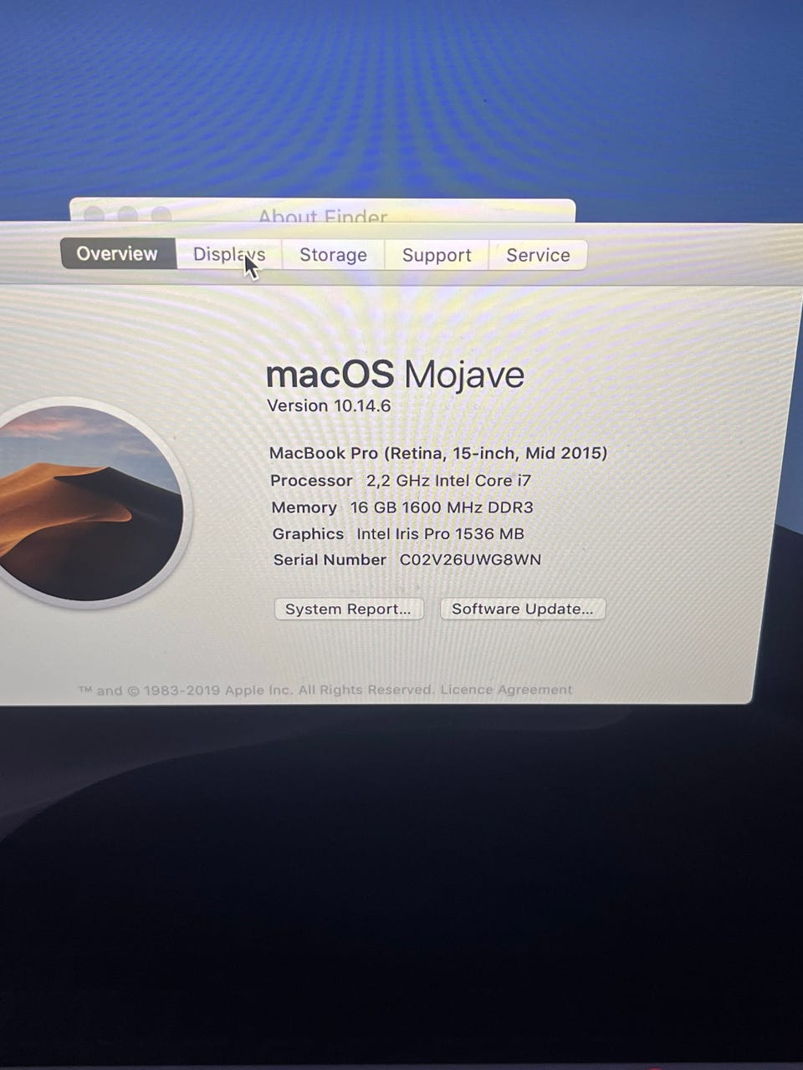This screenshot has height=1070, width=803.
Task: Click the About Finder window title
Action: [x=323, y=217]
